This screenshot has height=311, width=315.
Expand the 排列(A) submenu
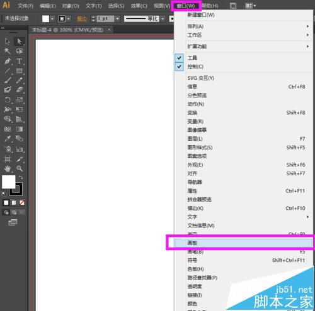point(244,26)
